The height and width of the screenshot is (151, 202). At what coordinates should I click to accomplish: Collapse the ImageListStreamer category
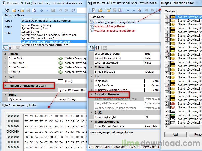coord(92,94)
